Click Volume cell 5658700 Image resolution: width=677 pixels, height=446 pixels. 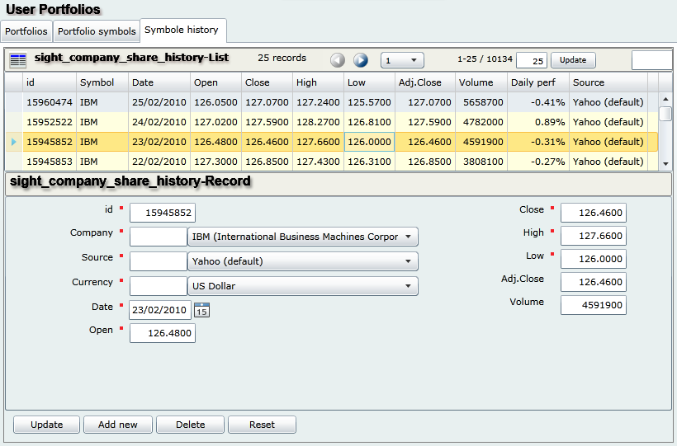point(481,102)
